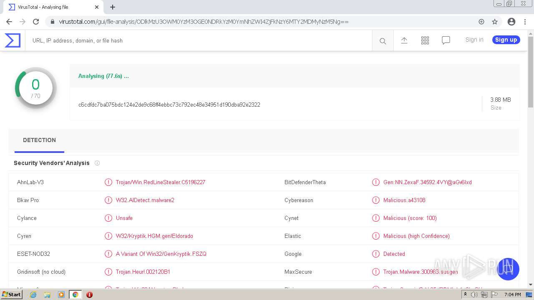Show hidden tray icons arrow

pos(465,295)
